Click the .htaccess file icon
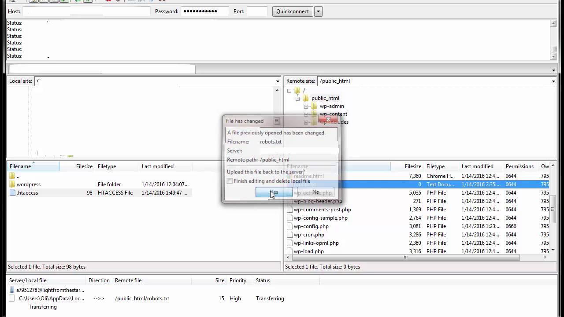564x317 pixels. [x=12, y=193]
